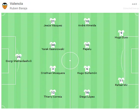The image size is (140, 109).
Task: Click Thierry Correia's number 12 shirt
Action: point(53,92)
